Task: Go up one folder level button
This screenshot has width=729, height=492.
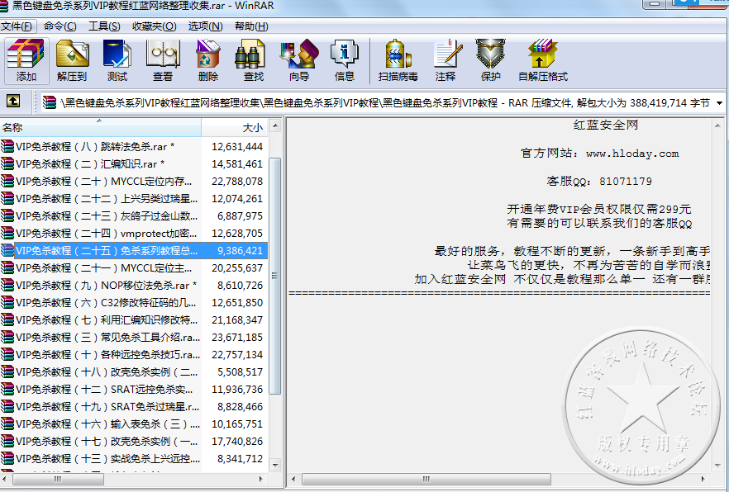Action: click(x=13, y=102)
